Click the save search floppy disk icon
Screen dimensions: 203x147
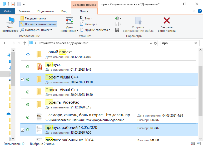[117, 30]
